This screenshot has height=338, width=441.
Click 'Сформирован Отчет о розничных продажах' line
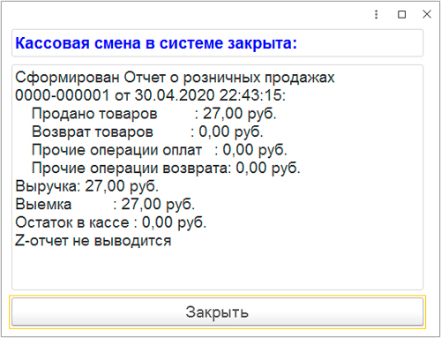point(175,78)
